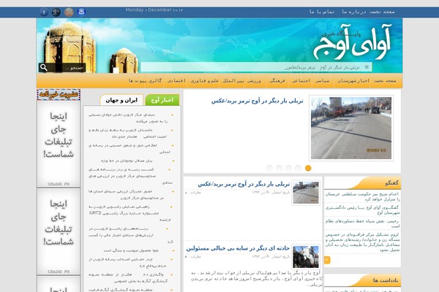Open the Google Plus icon in the top bar
The image size is (439, 292).
coord(56,12)
